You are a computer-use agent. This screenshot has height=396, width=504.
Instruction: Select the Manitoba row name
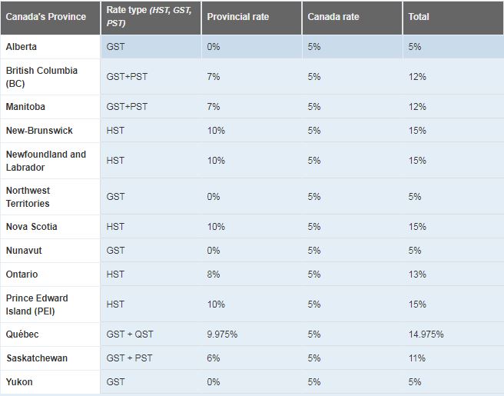point(25,107)
